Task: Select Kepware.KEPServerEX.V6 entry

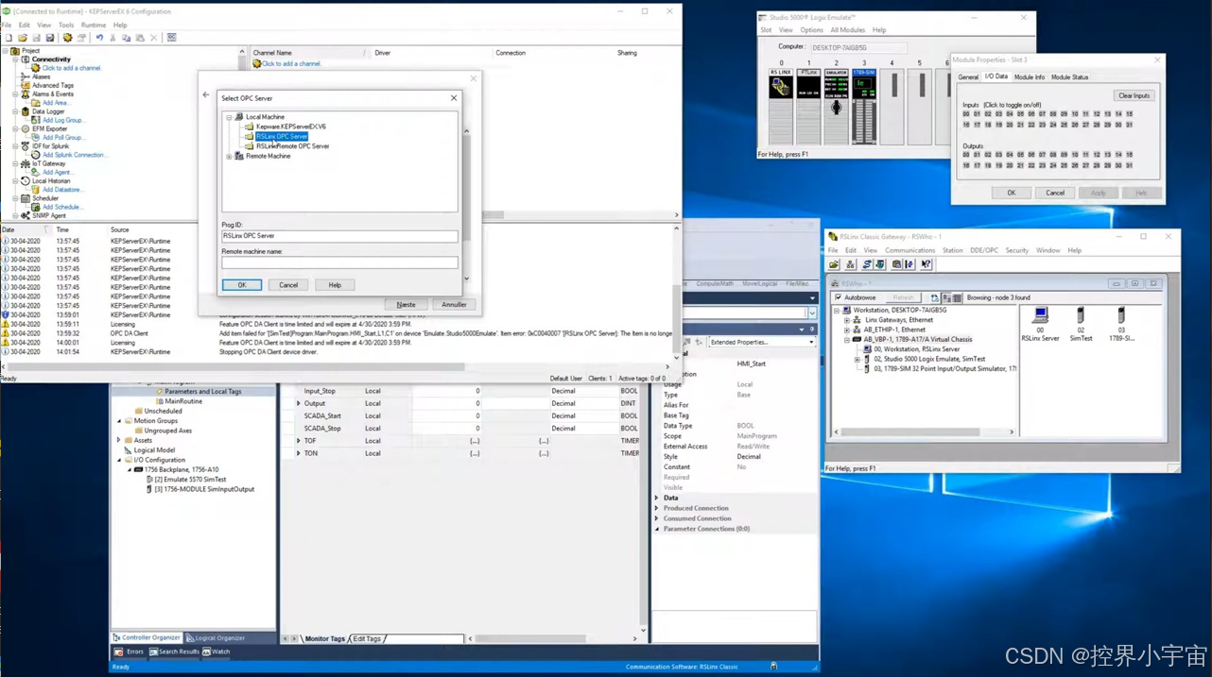Action: (x=290, y=127)
